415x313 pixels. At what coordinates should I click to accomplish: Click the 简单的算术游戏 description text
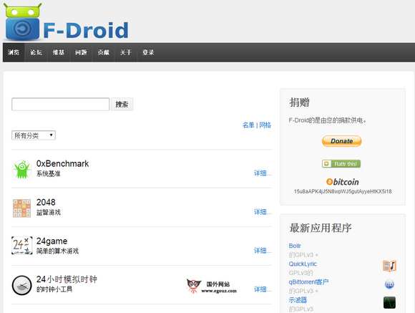tap(57, 251)
